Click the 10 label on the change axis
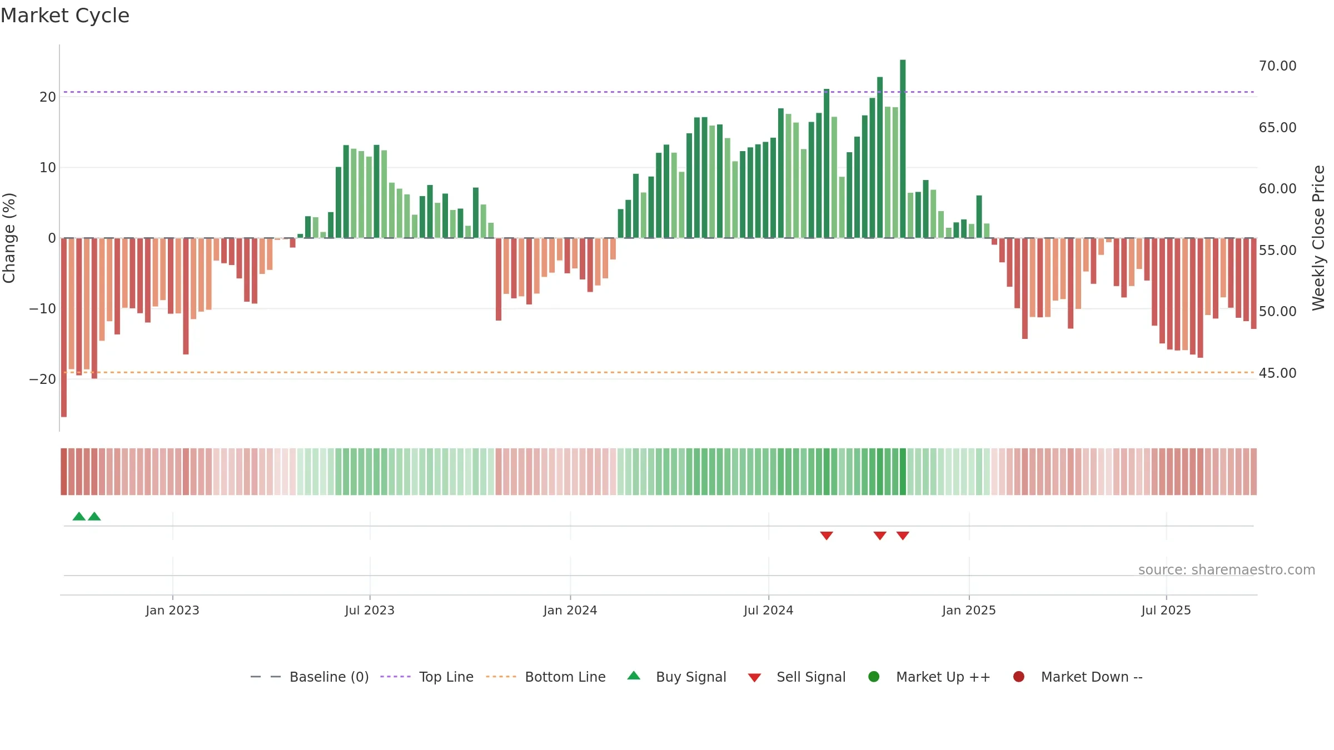The height and width of the screenshot is (750, 1334). (x=48, y=168)
